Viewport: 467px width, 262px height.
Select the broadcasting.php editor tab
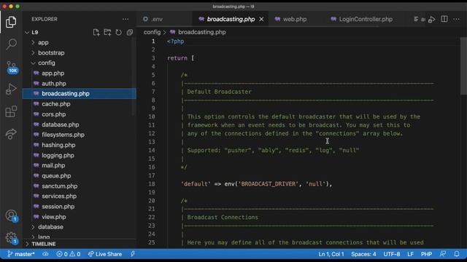pos(231,20)
